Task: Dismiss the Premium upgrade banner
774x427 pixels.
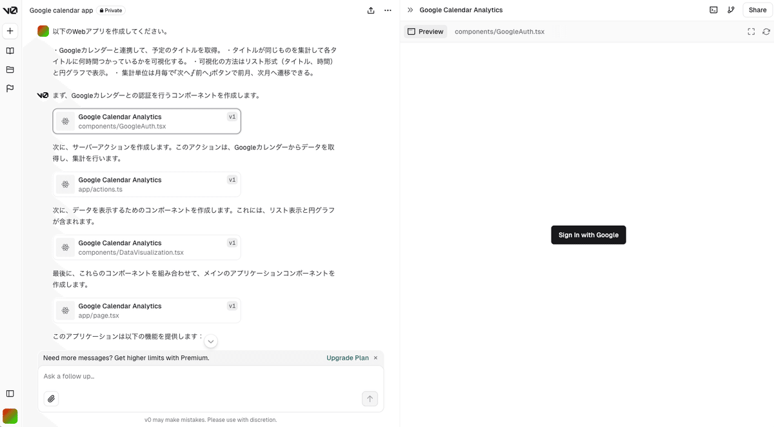Action: [x=375, y=358]
